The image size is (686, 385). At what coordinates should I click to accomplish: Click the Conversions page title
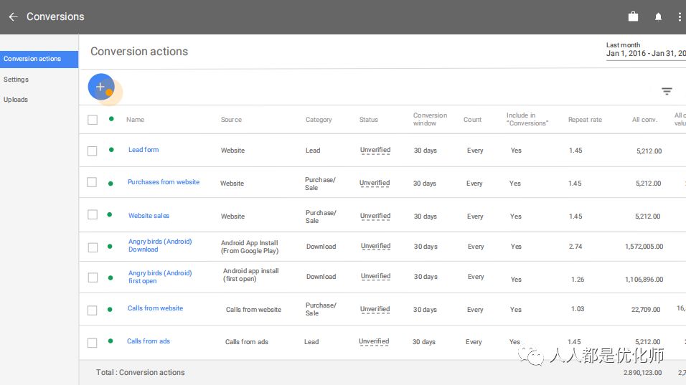pos(55,16)
